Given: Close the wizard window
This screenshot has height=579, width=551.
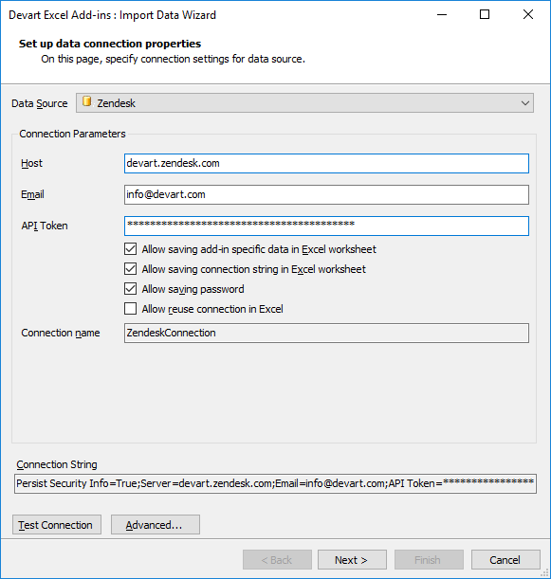Looking at the screenshot, I should pos(528,15).
